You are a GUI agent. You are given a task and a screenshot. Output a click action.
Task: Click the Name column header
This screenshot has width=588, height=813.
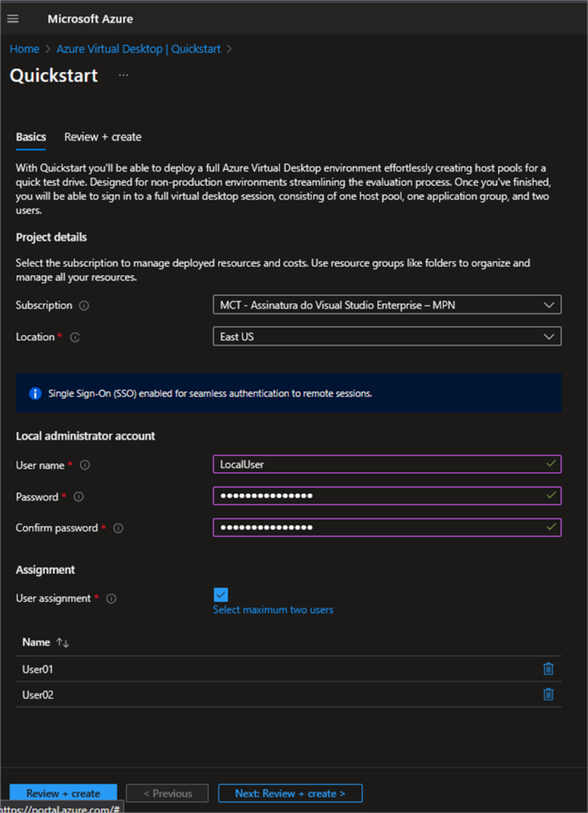(x=36, y=642)
